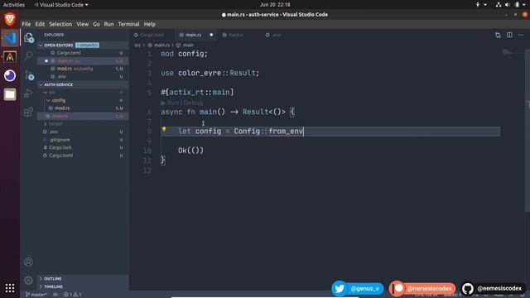
Task: Click the Open Changes icon in editor toolbar
Action: [498, 35]
